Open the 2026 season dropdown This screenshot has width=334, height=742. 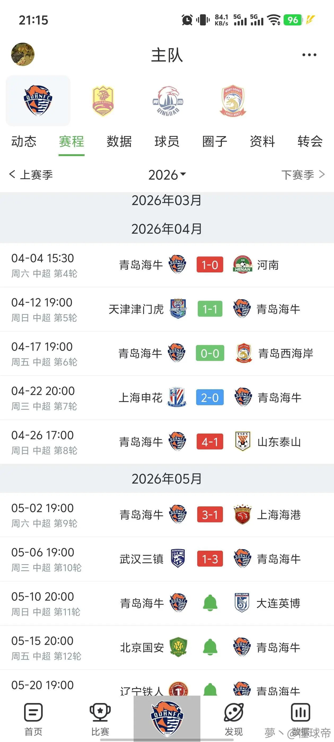point(167,175)
